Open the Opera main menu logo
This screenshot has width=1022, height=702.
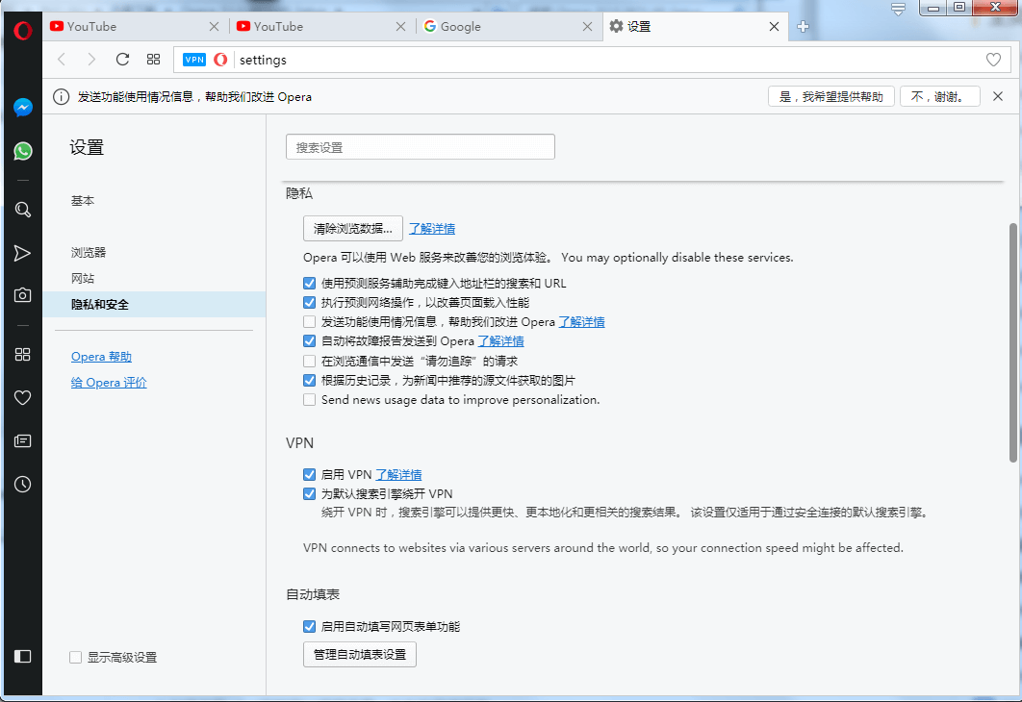[x=23, y=30]
